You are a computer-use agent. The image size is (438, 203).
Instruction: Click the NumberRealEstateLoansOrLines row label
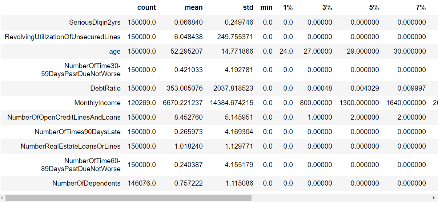click(71, 146)
